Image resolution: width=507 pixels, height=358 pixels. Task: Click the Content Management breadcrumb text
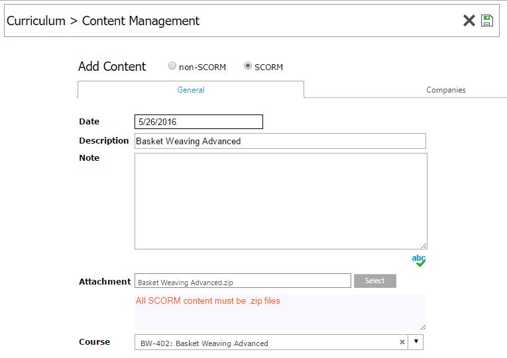[141, 21]
